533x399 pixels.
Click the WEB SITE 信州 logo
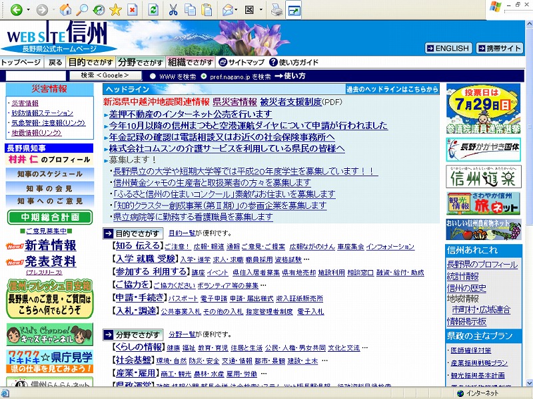coord(59,37)
